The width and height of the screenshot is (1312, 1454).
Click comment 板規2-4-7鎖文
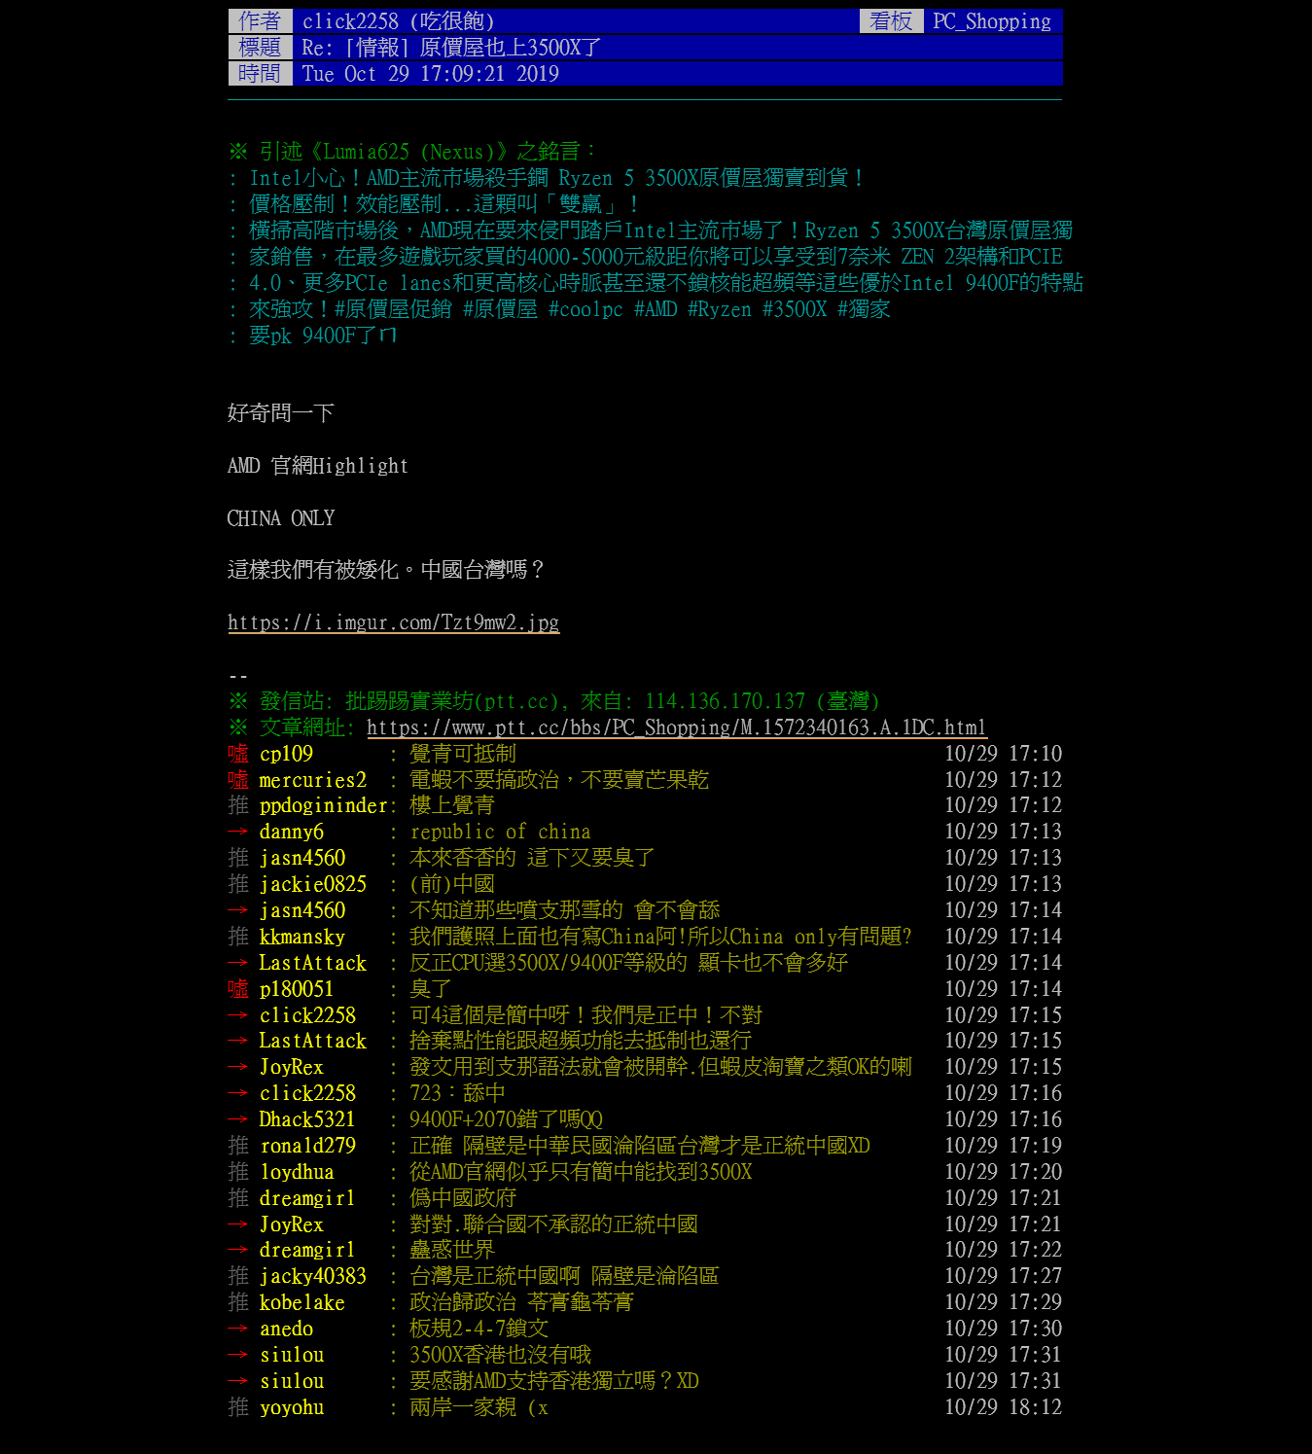click(x=479, y=1329)
